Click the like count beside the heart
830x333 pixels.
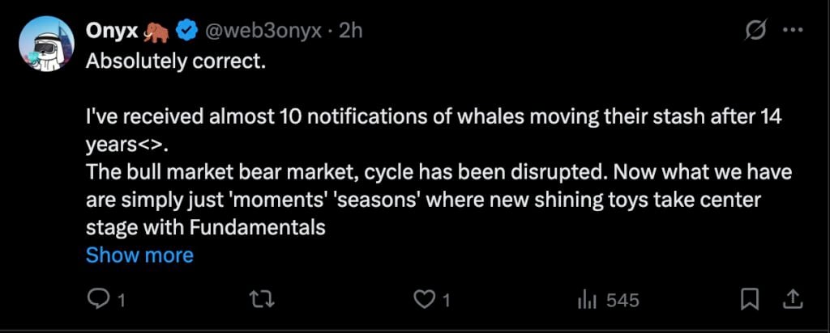coord(447,301)
